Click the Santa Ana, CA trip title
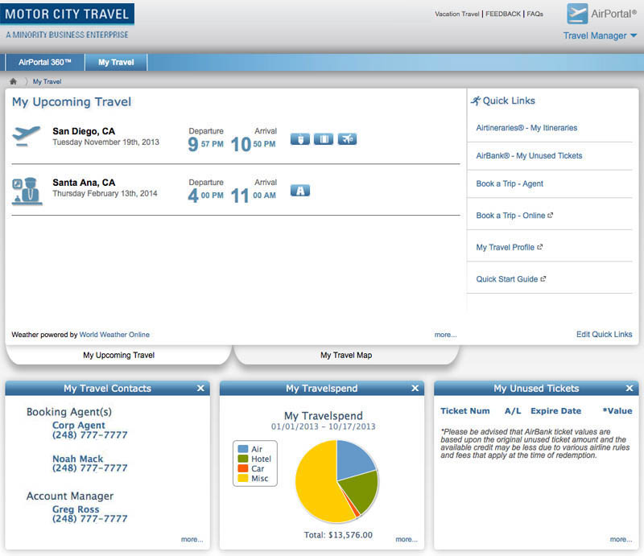The image size is (644, 556). [84, 183]
